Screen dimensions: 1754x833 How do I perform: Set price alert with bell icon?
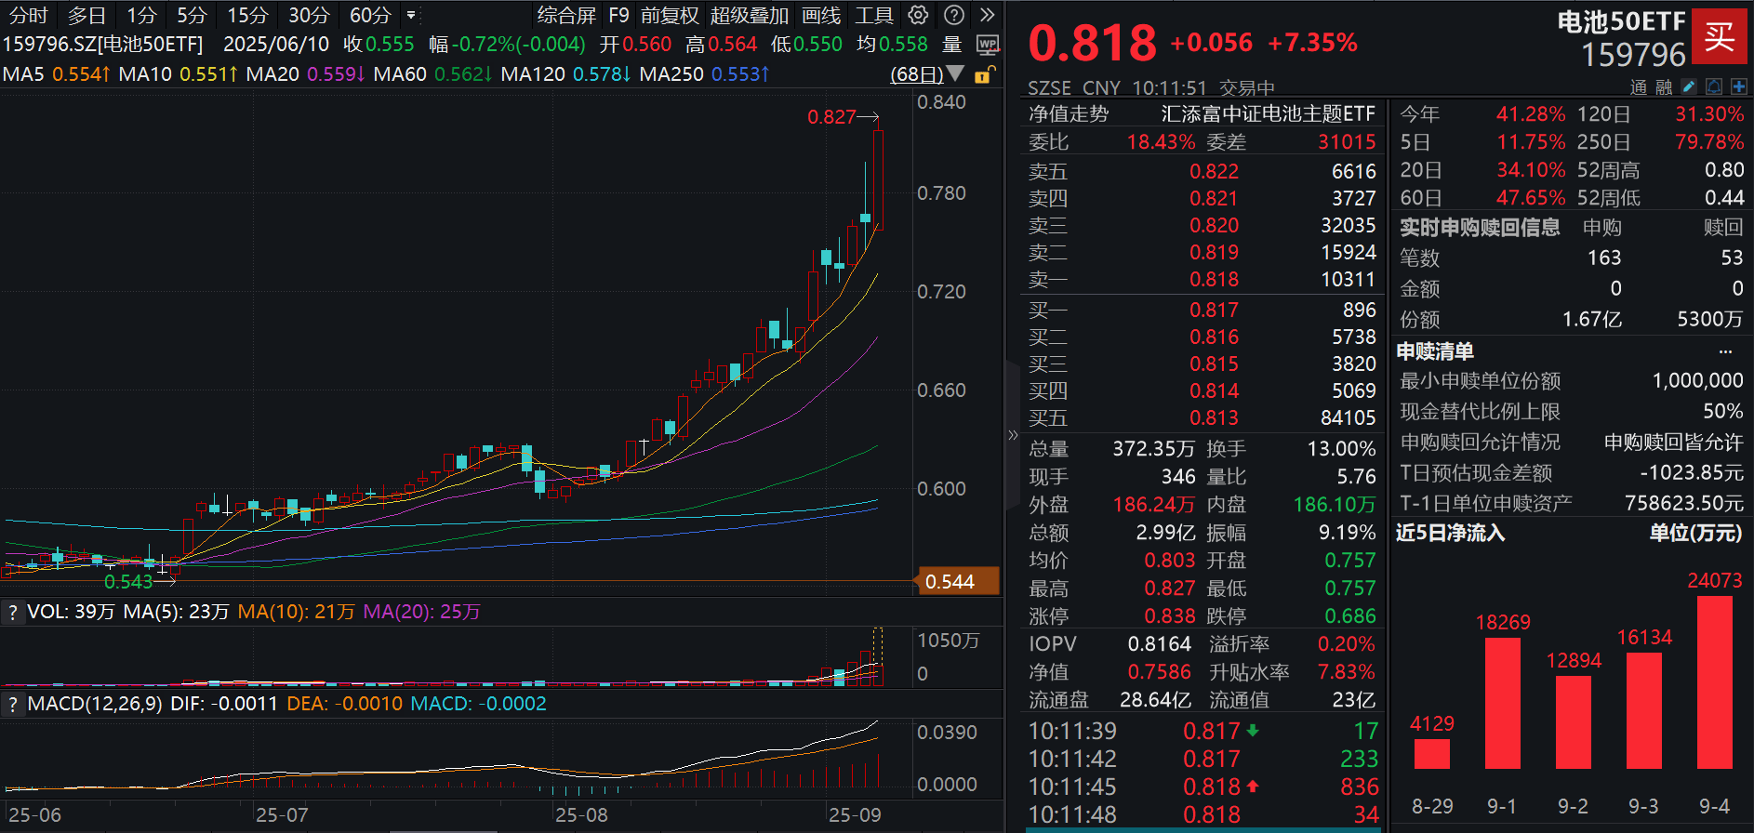tap(1714, 86)
